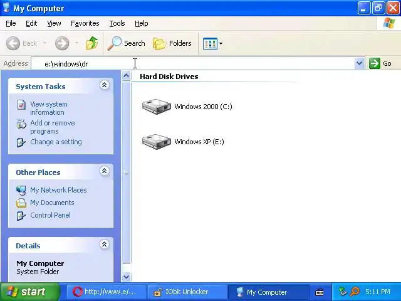This screenshot has height=301, width=401.
Task: Click the Details header text
Action: click(28, 246)
